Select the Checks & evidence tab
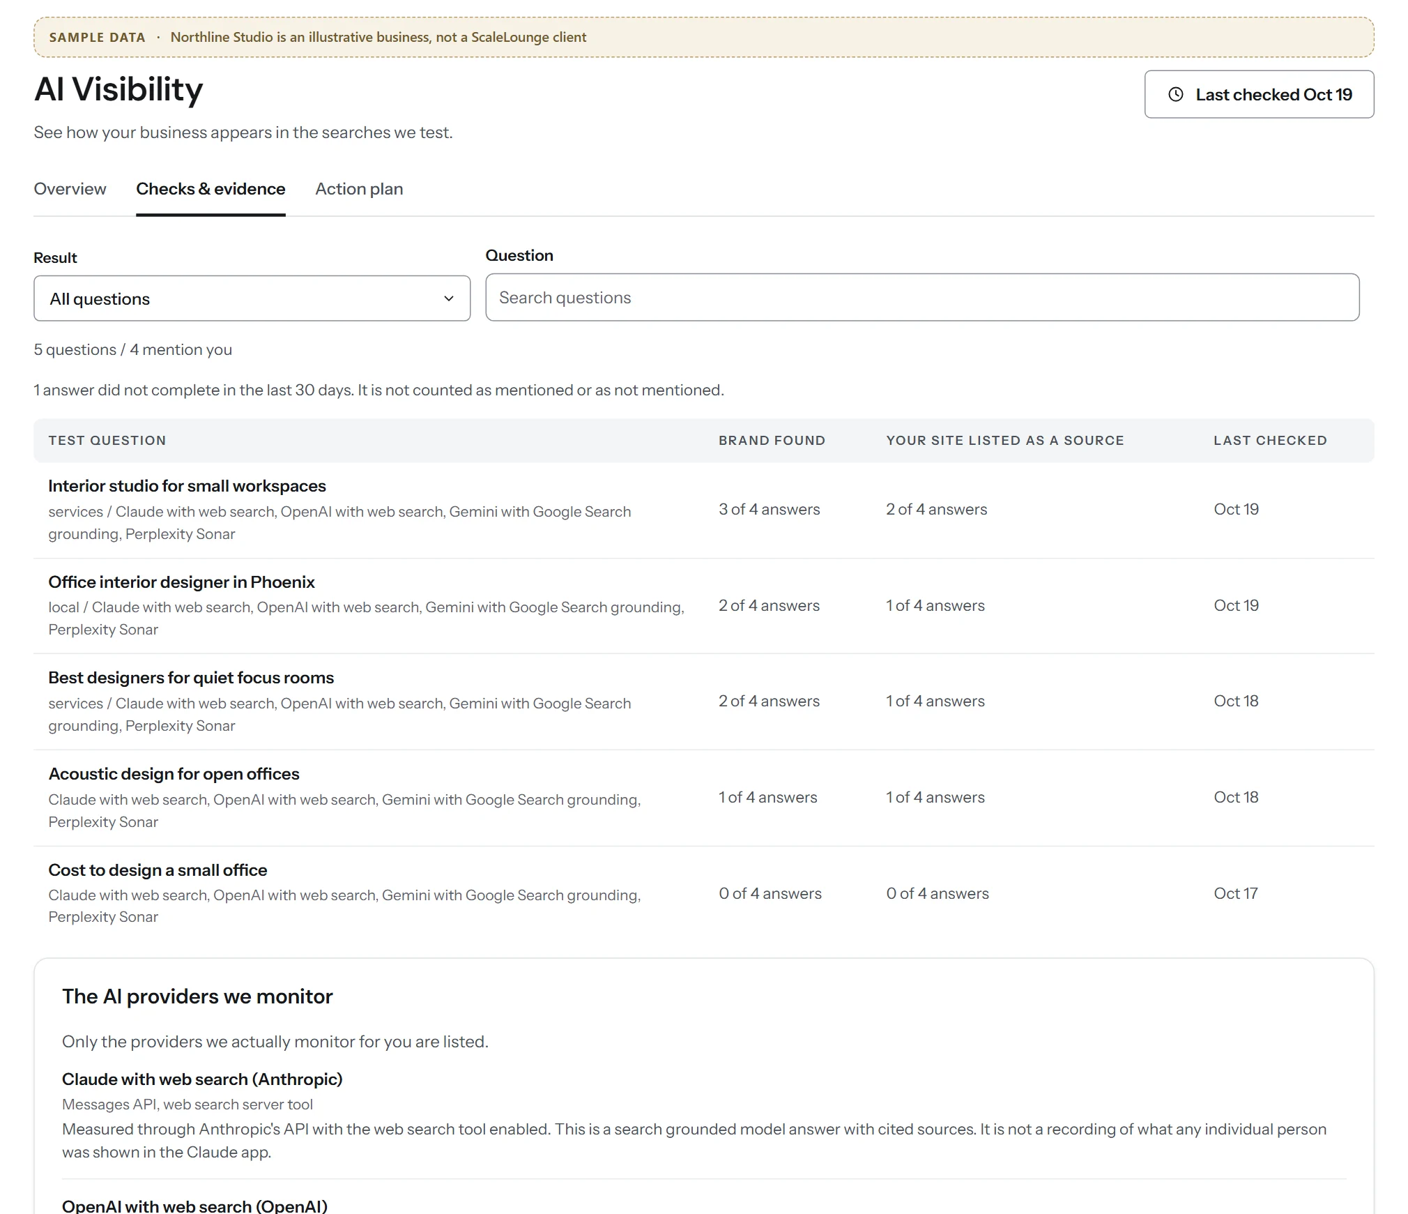Viewport: 1408px width, 1214px height. click(x=211, y=189)
